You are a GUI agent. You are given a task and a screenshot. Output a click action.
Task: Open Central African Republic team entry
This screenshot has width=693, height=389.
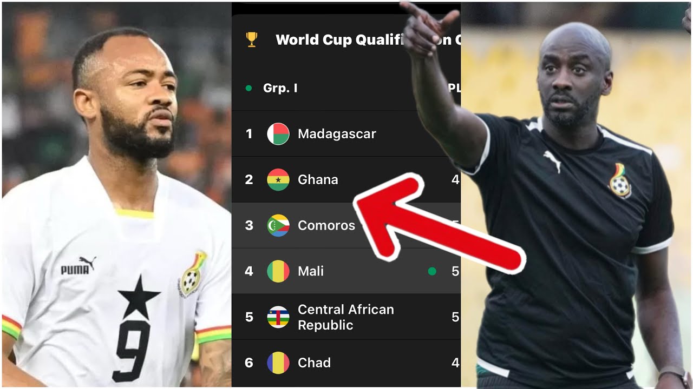[x=346, y=317]
